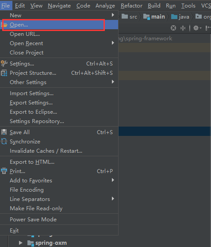Open the Edit menu

[x=20, y=6]
